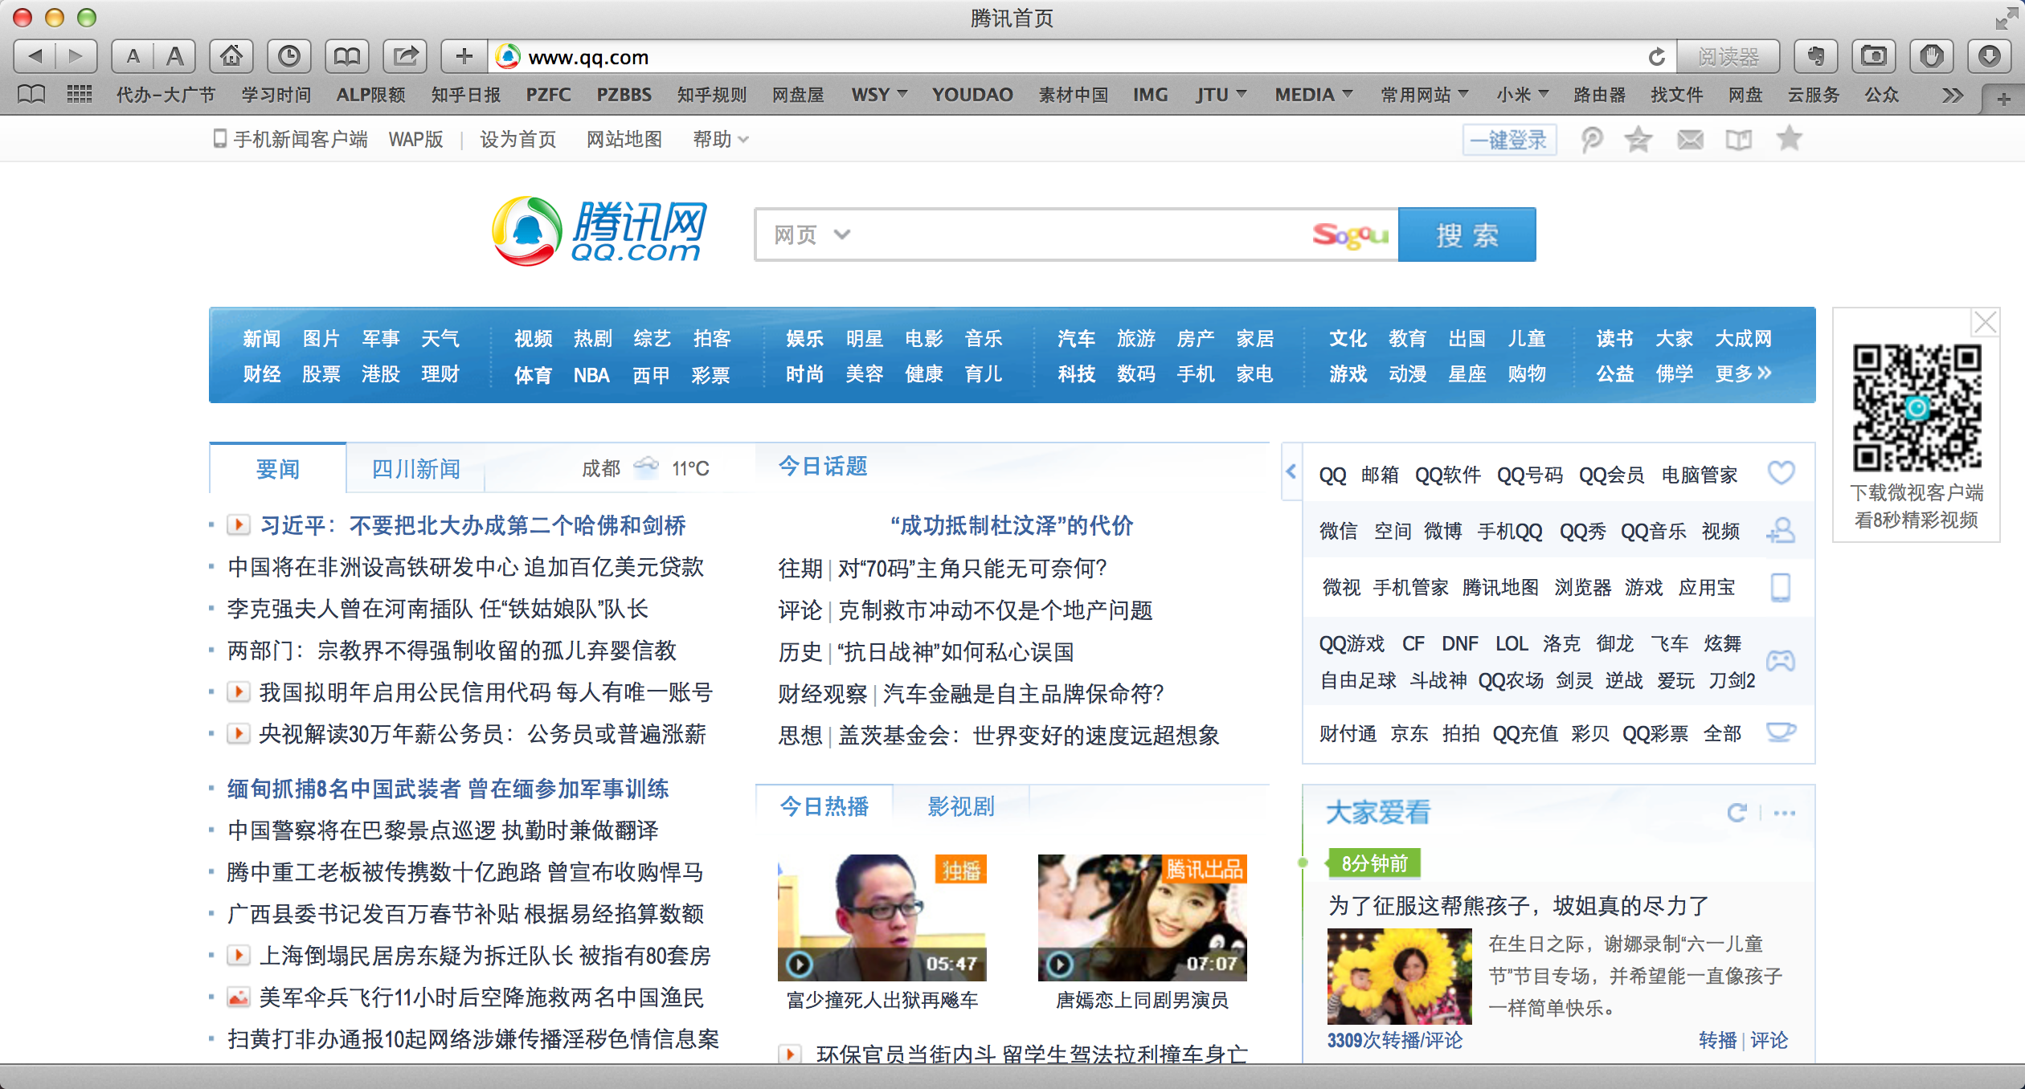Viewport: 2025px width, 1089px height.
Task: Open the home page house icon
Action: [231, 56]
